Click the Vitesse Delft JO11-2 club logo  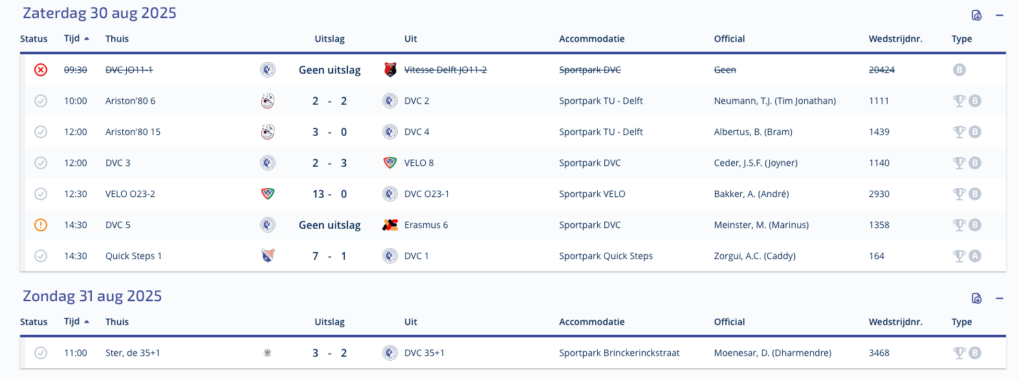pyautogui.click(x=390, y=70)
